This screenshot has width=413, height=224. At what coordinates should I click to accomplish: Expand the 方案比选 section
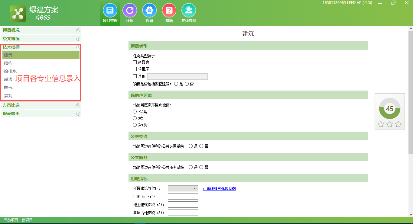(x=78, y=105)
